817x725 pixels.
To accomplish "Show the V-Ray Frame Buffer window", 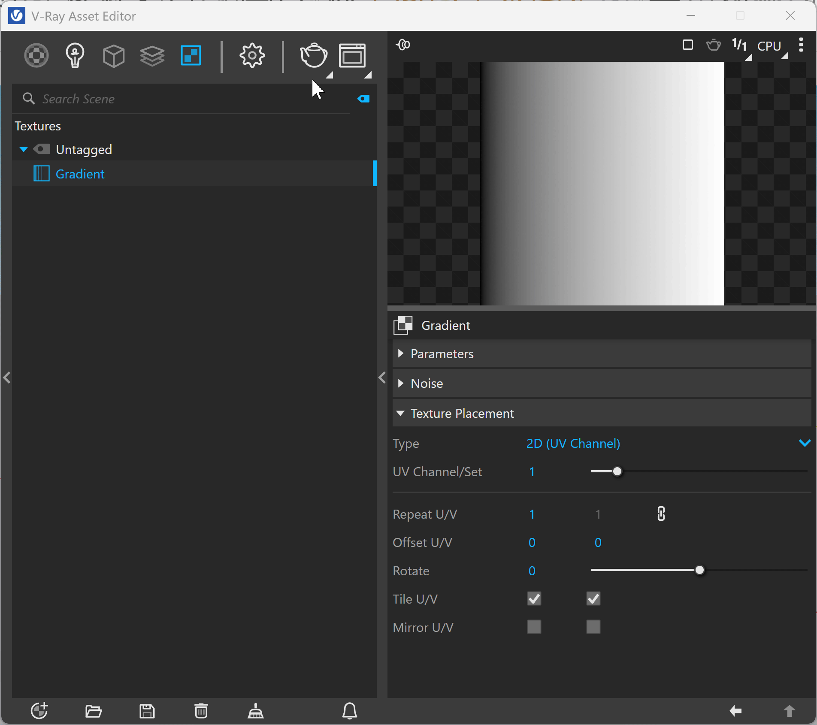I will coord(352,56).
